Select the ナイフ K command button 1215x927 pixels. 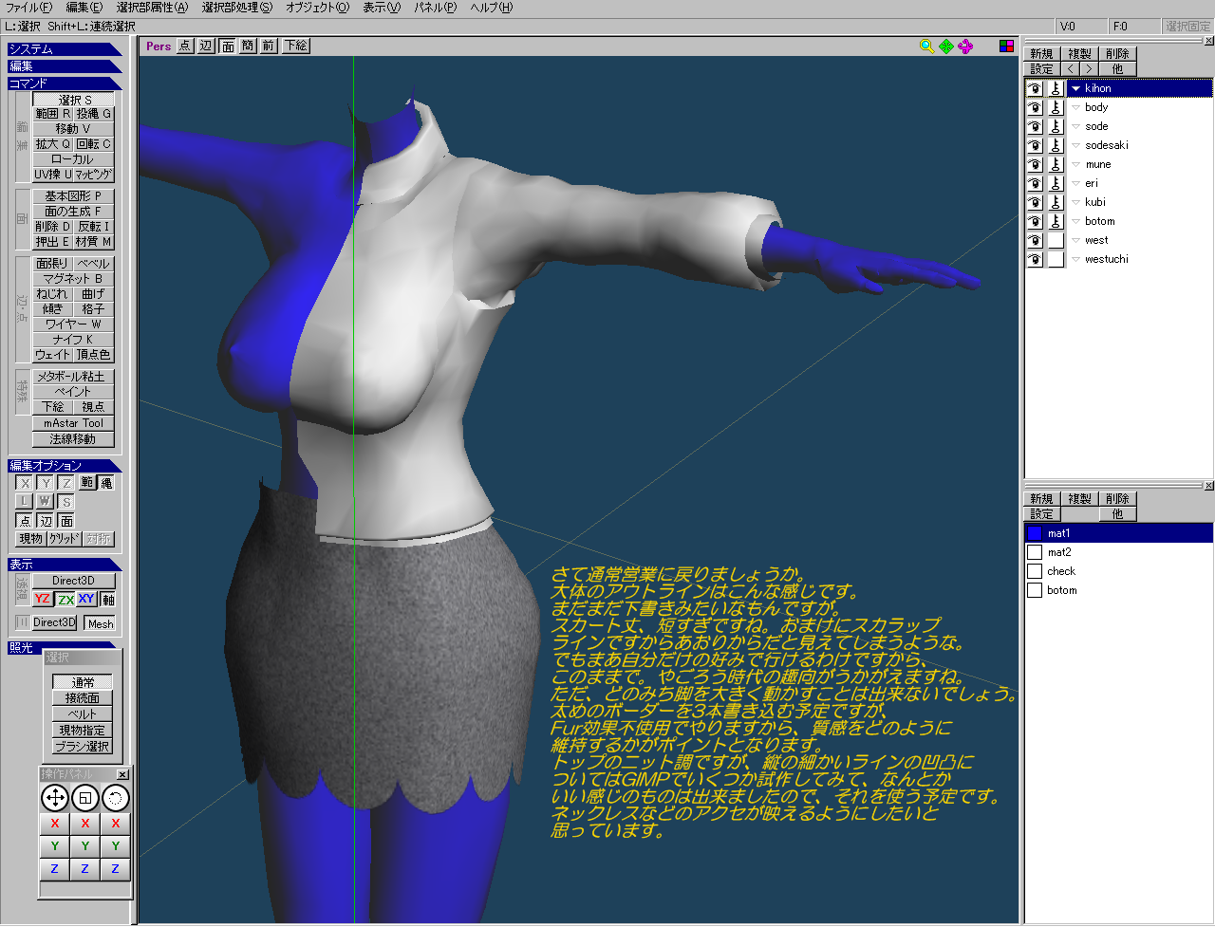click(73, 339)
